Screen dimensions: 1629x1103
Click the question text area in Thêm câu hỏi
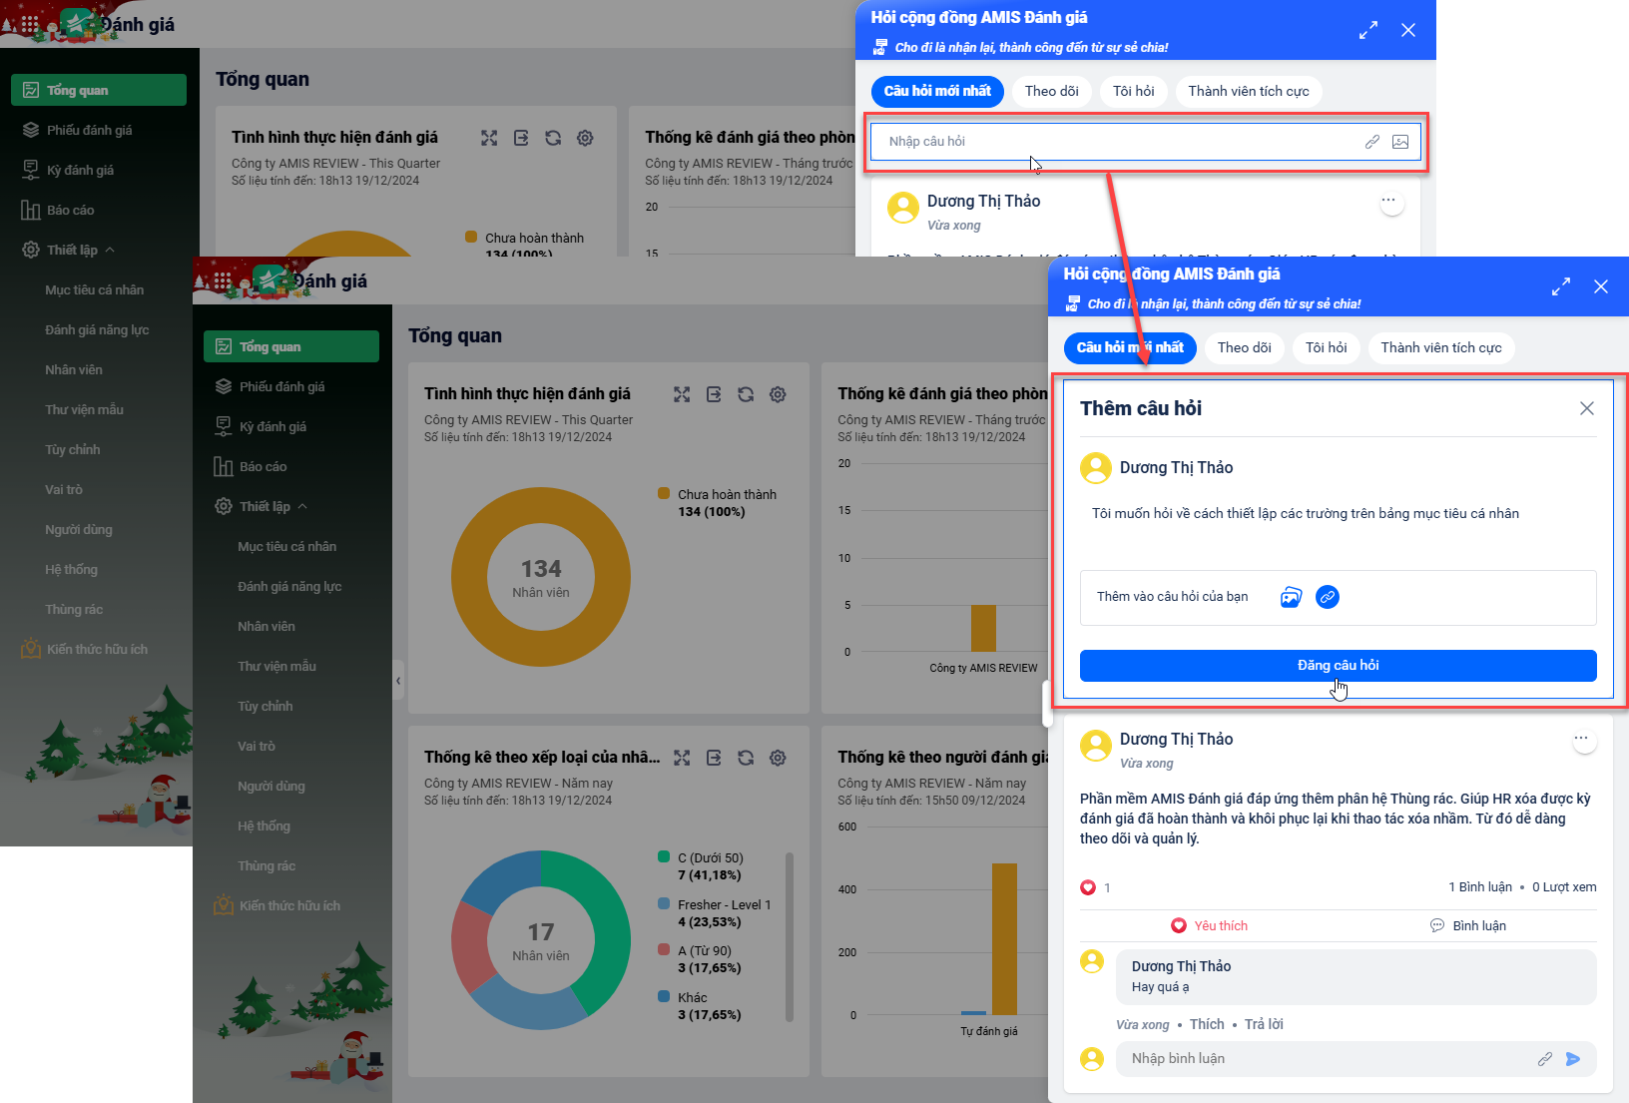tap(1338, 529)
